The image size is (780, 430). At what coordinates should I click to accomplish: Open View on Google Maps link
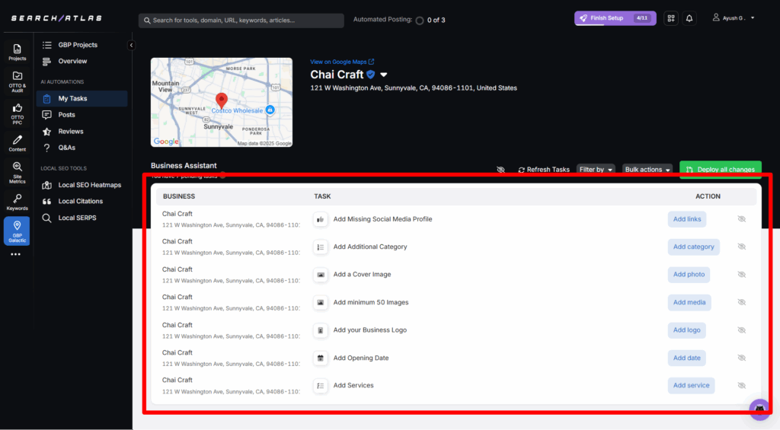[342, 62]
